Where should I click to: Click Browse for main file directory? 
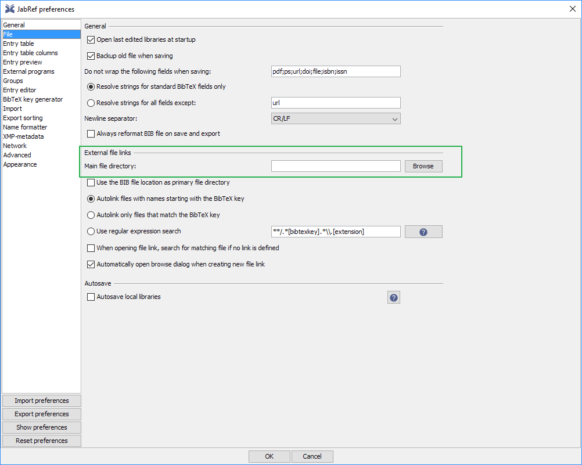[x=423, y=166]
